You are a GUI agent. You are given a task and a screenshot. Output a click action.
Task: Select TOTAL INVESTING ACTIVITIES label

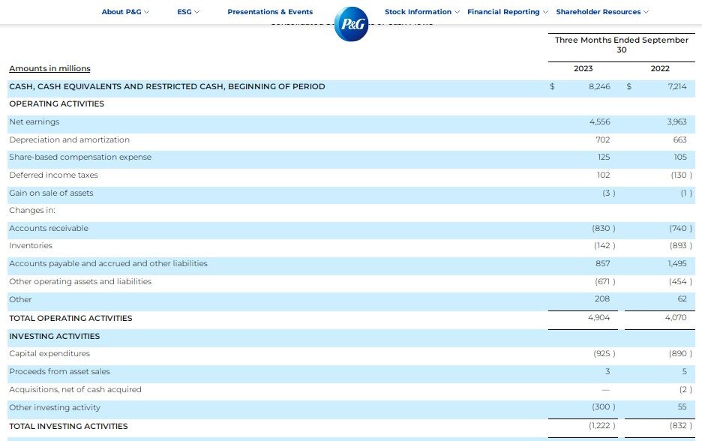coord(68,426)
